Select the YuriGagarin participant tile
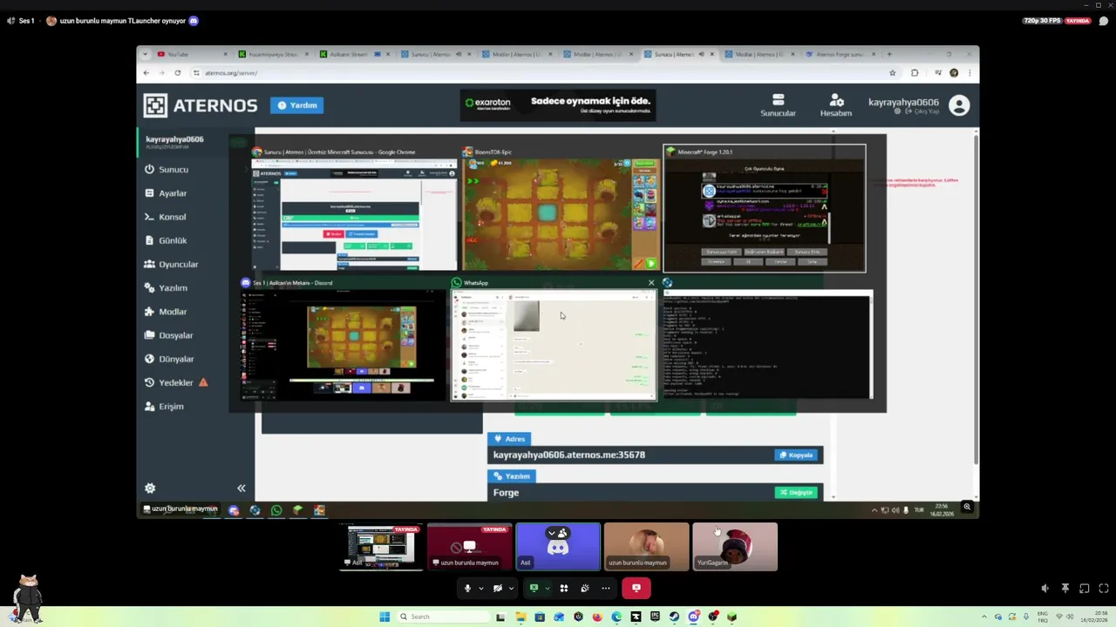 [734, 547]
